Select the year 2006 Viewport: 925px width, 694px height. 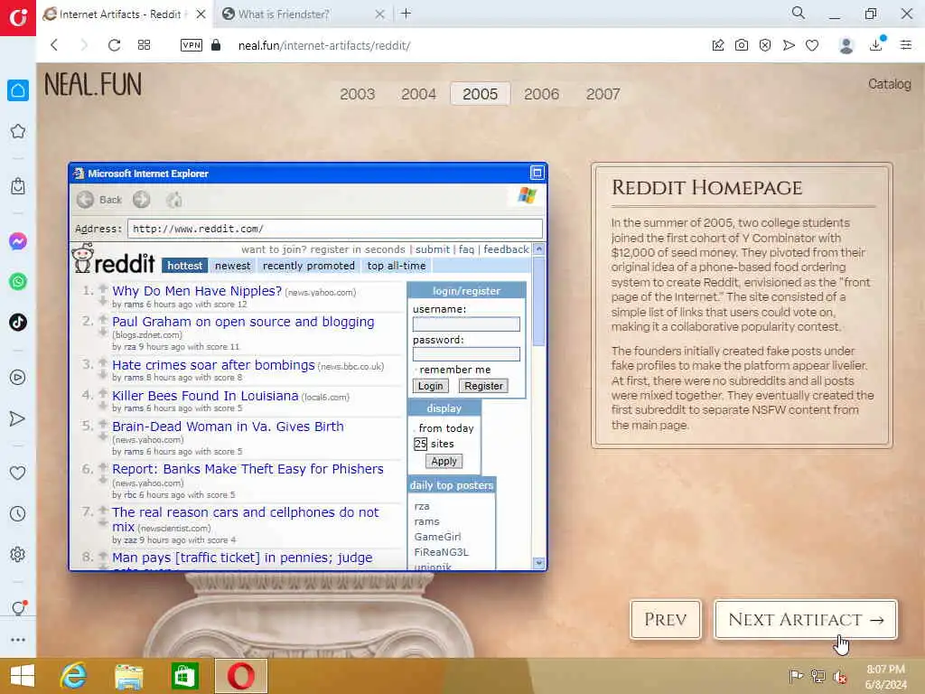tap(542, 94)
